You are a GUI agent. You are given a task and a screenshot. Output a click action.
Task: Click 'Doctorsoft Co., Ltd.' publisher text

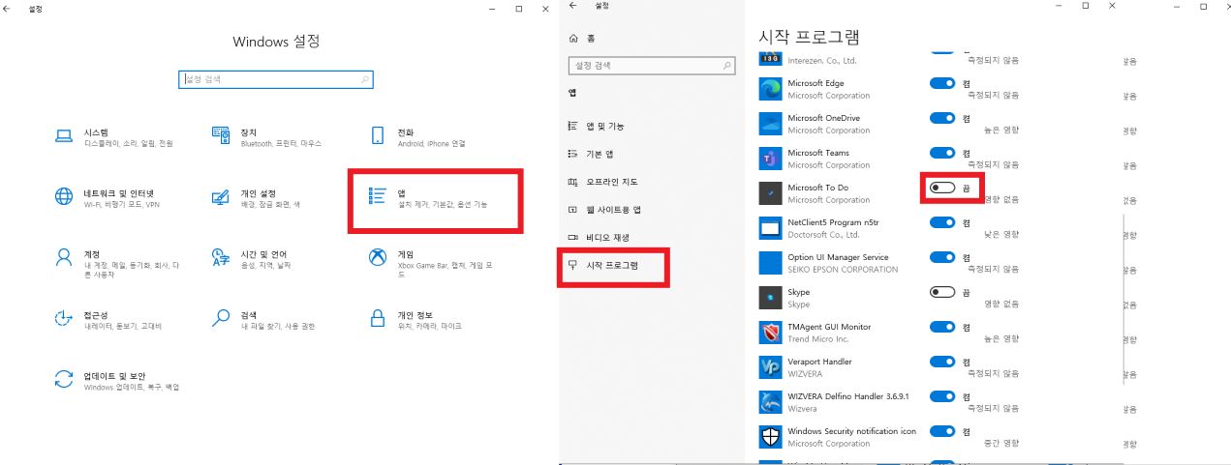pos(823,235)
